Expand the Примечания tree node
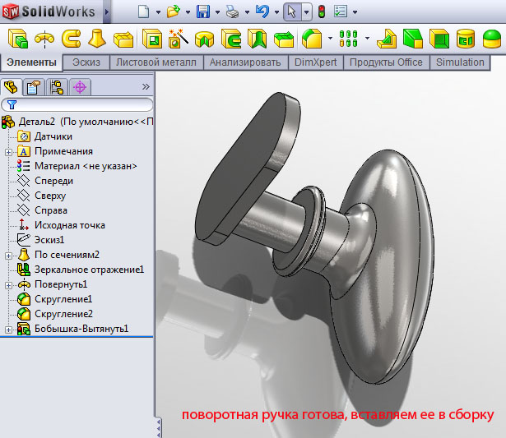This screenshot has height=438, width=506. coord(8,151)
